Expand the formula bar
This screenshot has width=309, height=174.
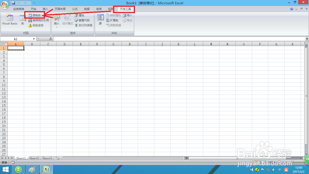pyautogui.click(x=307, y=39)
